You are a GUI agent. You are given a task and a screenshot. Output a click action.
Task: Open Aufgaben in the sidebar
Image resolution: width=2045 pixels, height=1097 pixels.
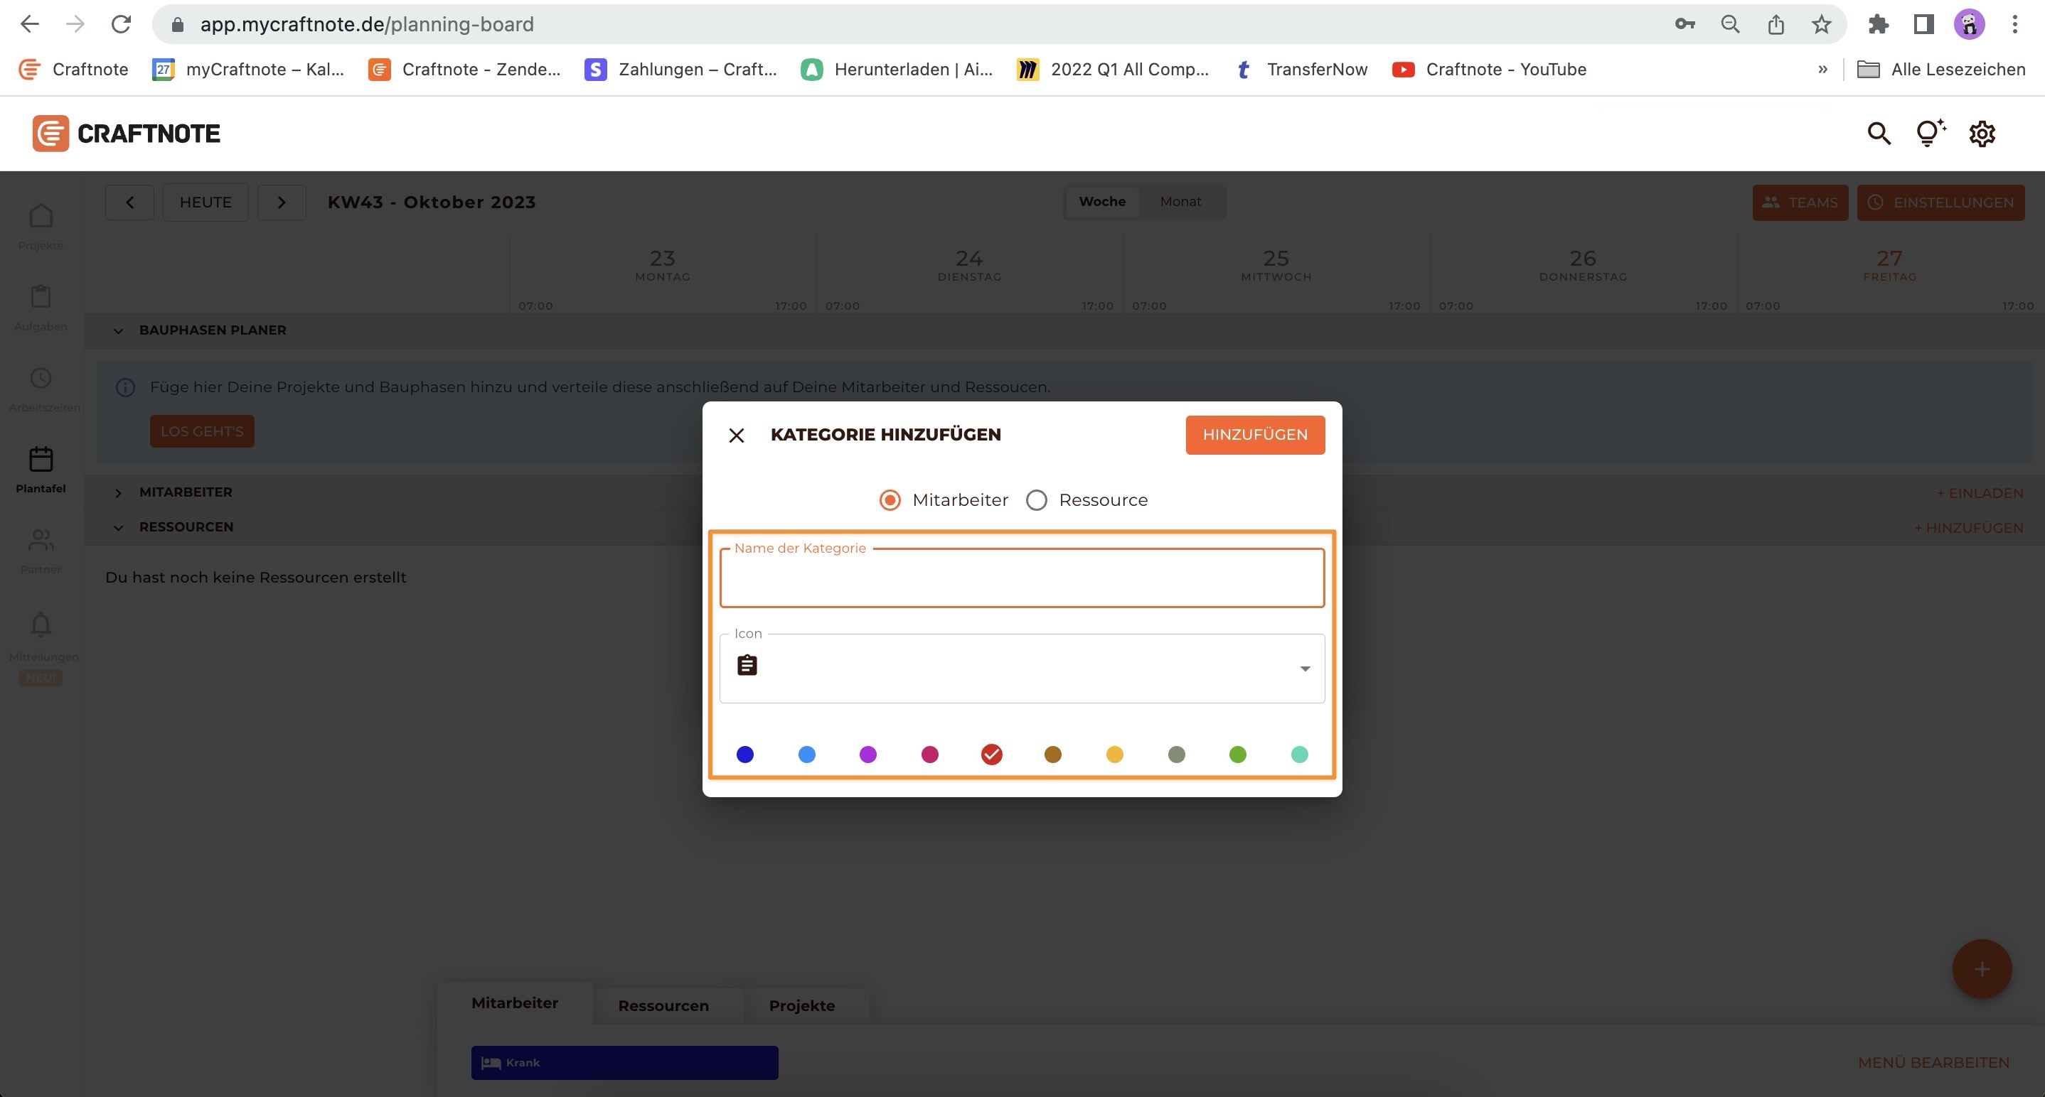(x=41, y=308)
